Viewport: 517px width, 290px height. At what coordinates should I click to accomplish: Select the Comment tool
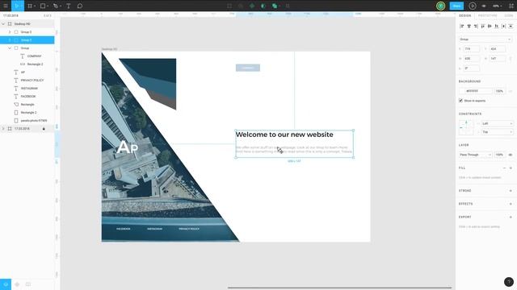80,6
